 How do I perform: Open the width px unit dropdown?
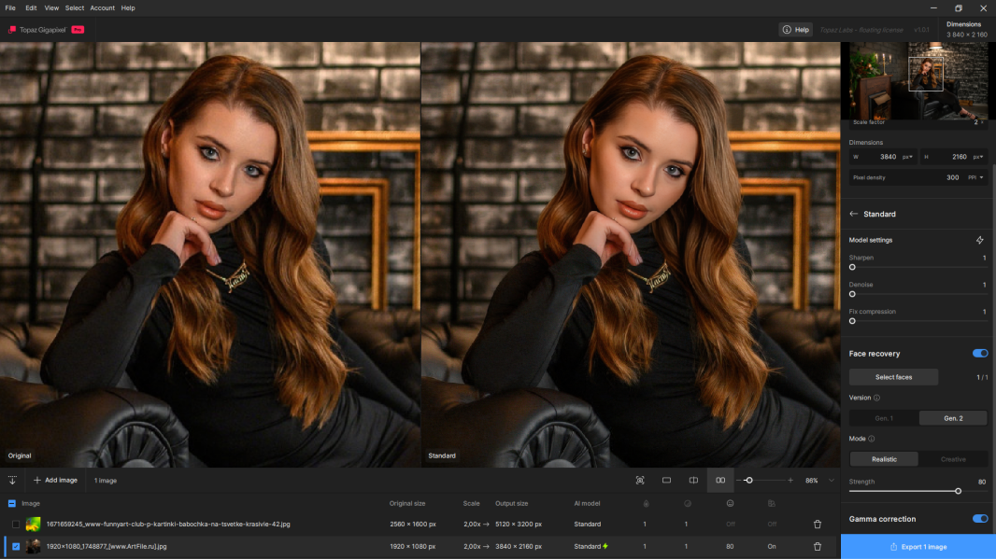click(907, 157)
